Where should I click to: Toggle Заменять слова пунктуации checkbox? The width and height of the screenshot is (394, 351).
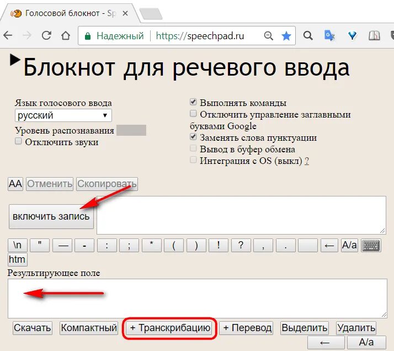tap(193, 136)
